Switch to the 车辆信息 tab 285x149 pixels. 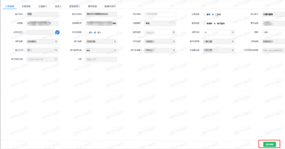click(x=26, y=6)
